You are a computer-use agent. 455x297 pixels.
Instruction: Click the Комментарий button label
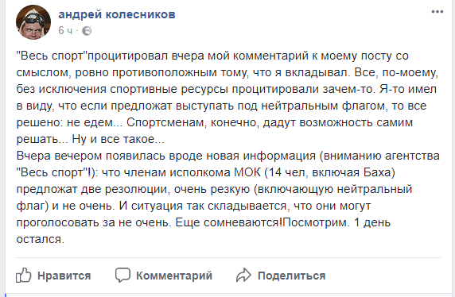(174, 276)
